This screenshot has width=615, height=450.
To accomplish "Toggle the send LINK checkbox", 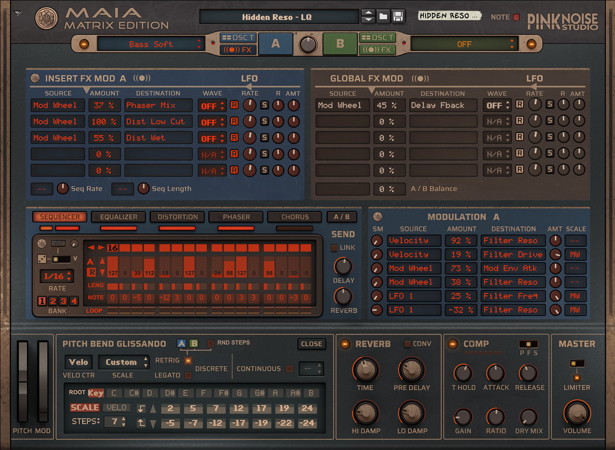I will [334, 248].
